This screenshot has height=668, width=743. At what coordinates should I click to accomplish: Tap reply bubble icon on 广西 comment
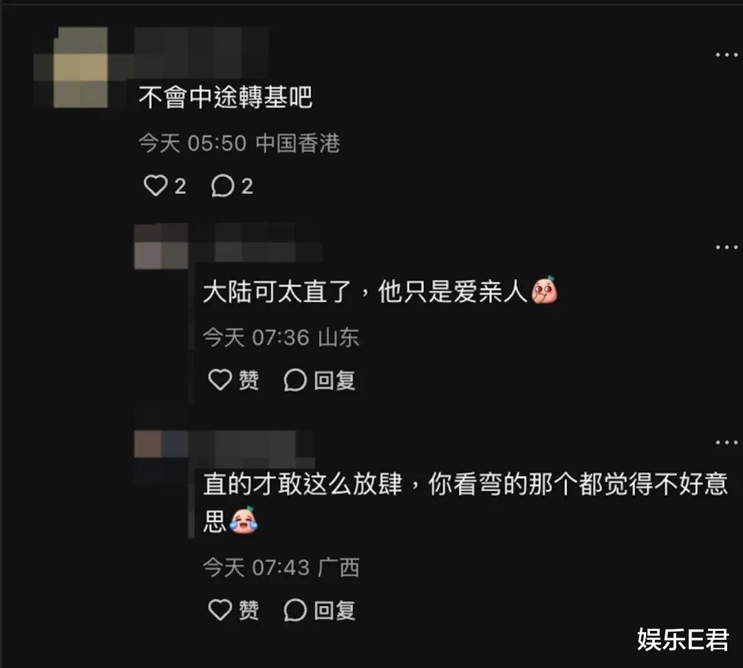pyautogui.click(x=294, y=610)
